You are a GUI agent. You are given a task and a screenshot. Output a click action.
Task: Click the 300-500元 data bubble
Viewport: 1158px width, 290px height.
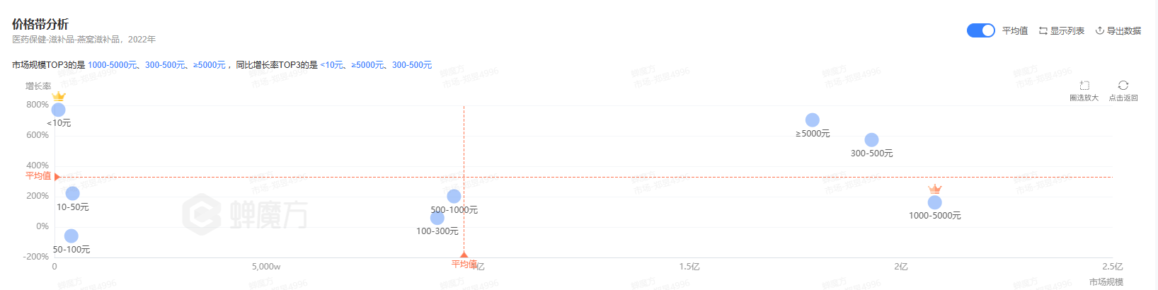click(x=872, y=140)
